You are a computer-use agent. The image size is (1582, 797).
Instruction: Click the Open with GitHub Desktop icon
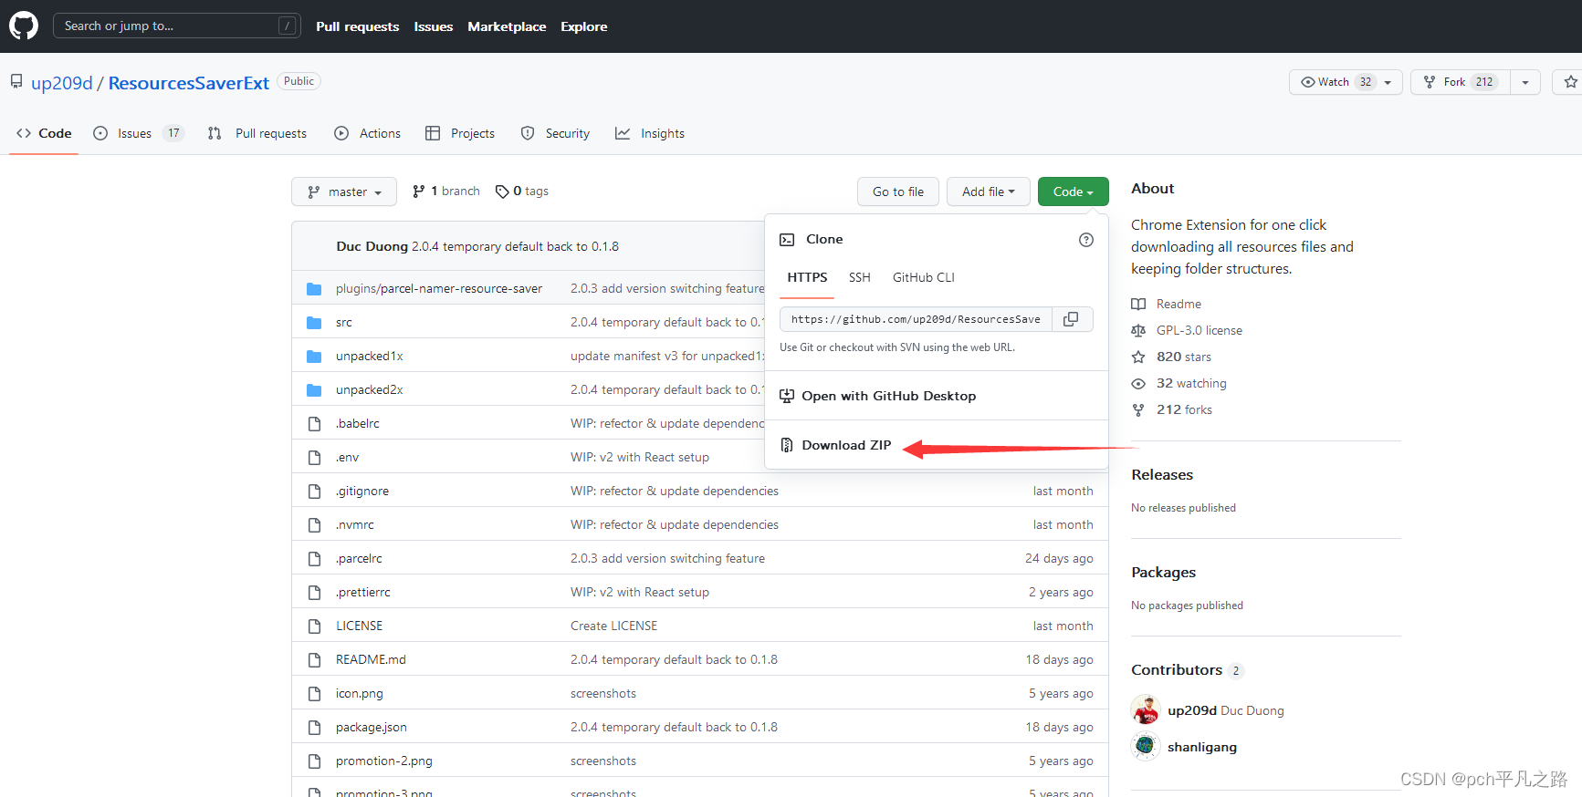pos(787,396)
